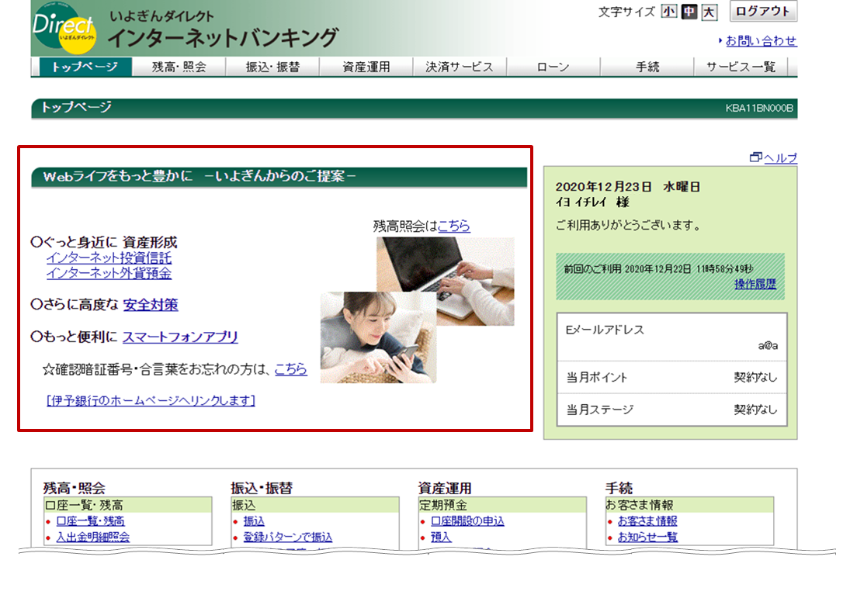Open インターネット外貨預金 link
850x605 pixels.
coord(109,274)
